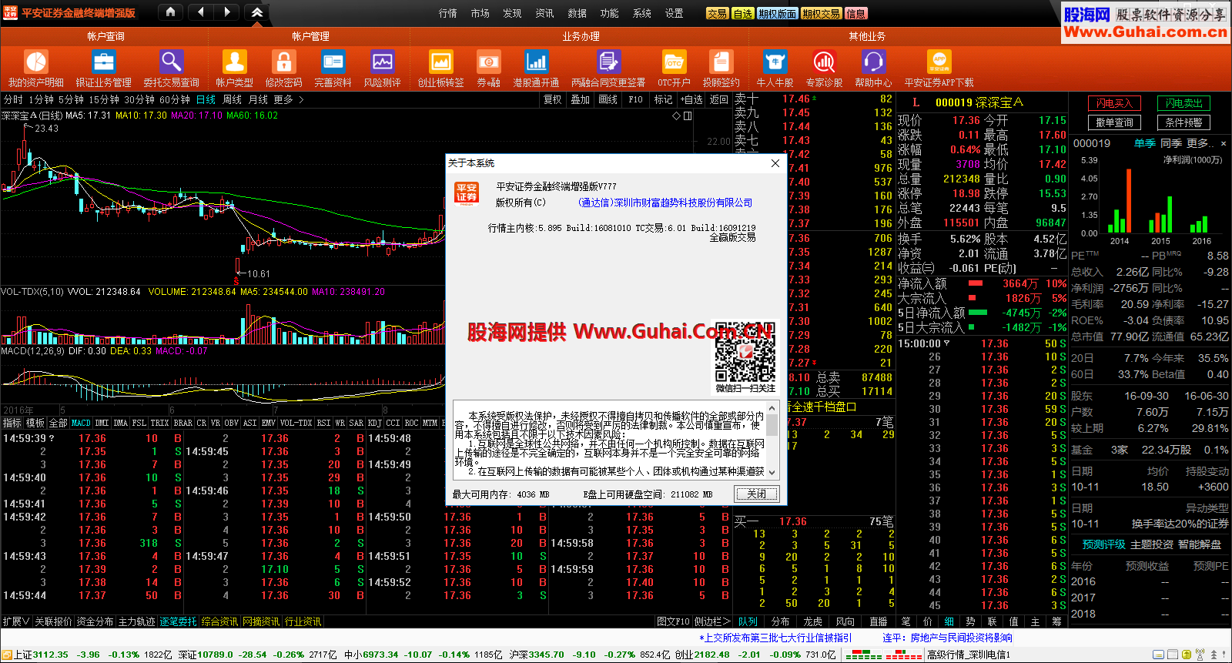The image size is (1232, 663).
Task: Click the 画线 drawing toolbar button
Action: click(608, 99)
